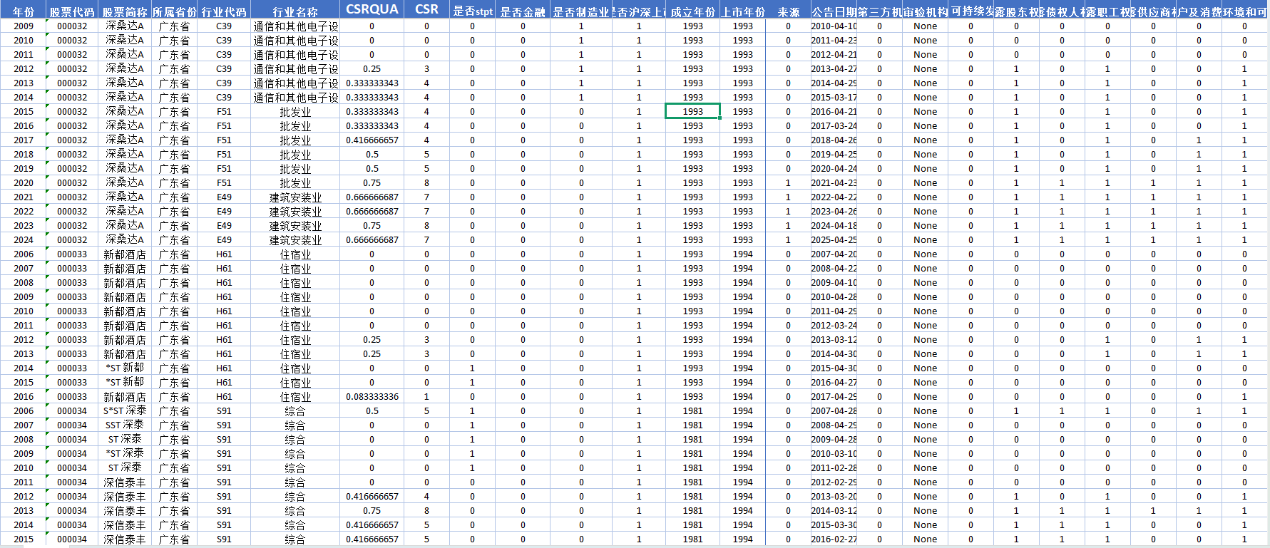Click 建筑安装业 in the 2024 row
The width and height of the screenshot is (1270, 548).
pos(295,239)
